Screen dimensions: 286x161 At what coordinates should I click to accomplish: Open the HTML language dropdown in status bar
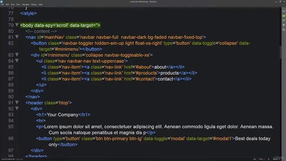click(261, 159)
